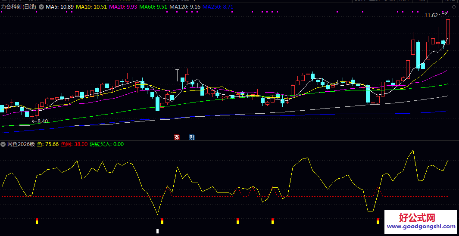Click the diamond icon at top-right corner
Image resolution: width=459 pixels, height=236 pixels.
click(x=454, y=7)
